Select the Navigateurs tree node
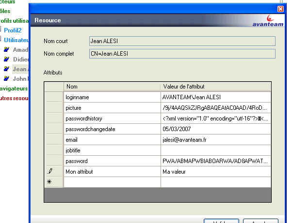 [14, 89]
